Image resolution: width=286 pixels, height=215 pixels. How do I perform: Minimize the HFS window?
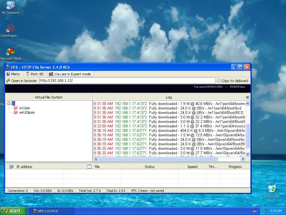click(x=234, y=67)
